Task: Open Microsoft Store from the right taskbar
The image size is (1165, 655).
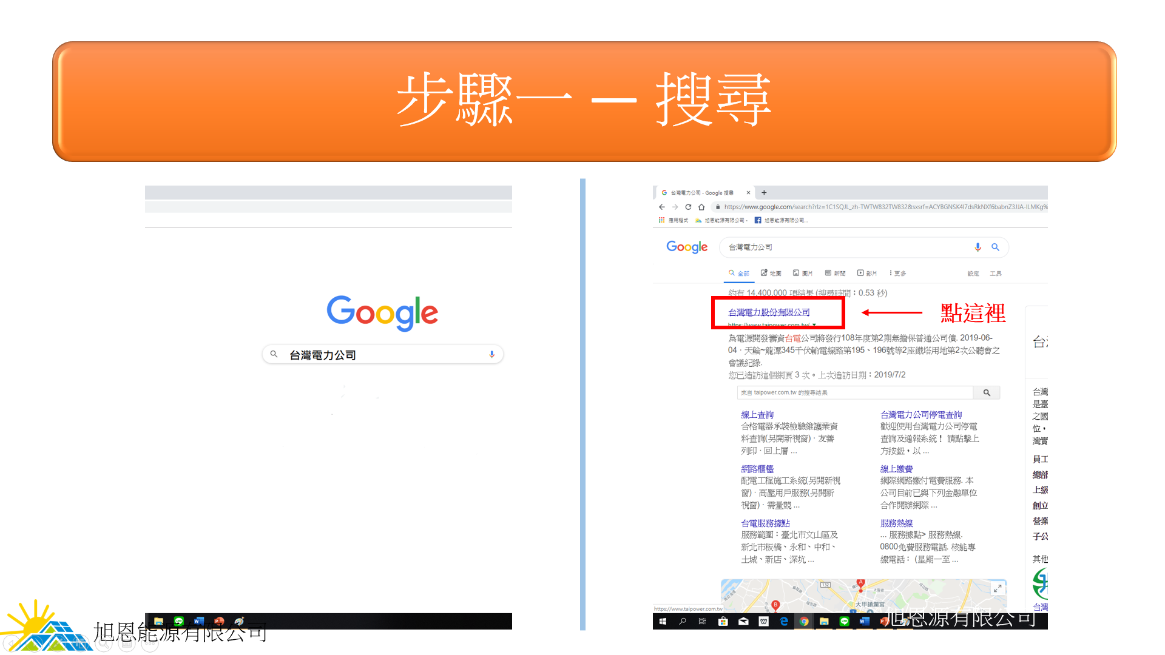Action: pyautogui.click(x=723, y=622)
